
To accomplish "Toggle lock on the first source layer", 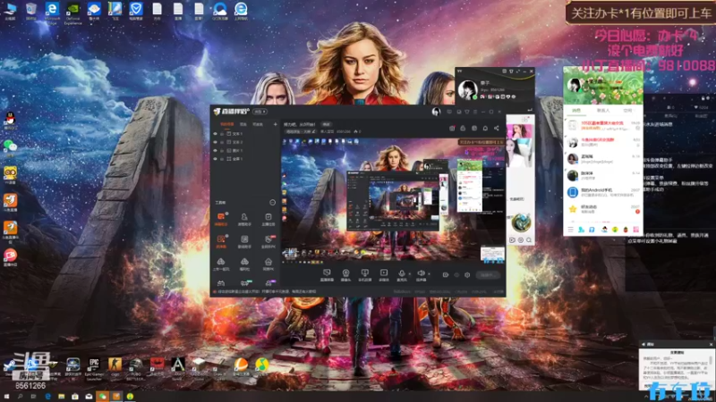I will pyautogui.click(x=222, y=134).
